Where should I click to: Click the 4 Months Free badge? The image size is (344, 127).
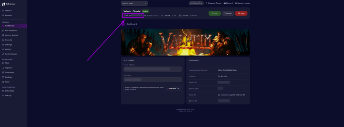pos(196,3)
